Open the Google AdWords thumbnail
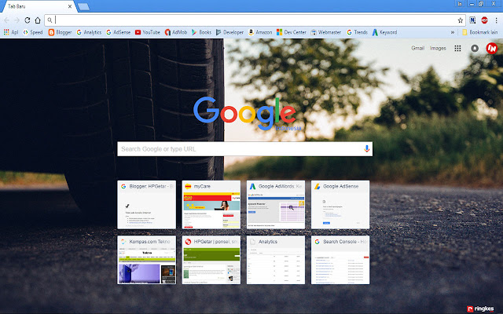Screen dimensions: 503x314 (x=276, y=204)
